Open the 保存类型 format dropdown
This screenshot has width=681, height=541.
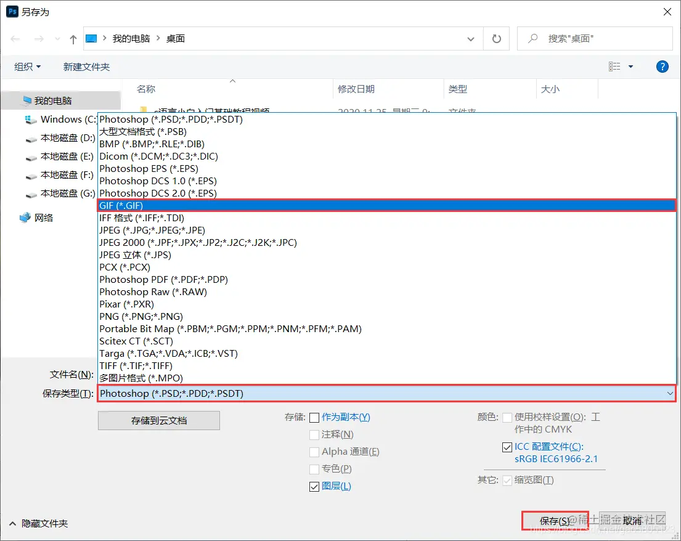(670, 393)
